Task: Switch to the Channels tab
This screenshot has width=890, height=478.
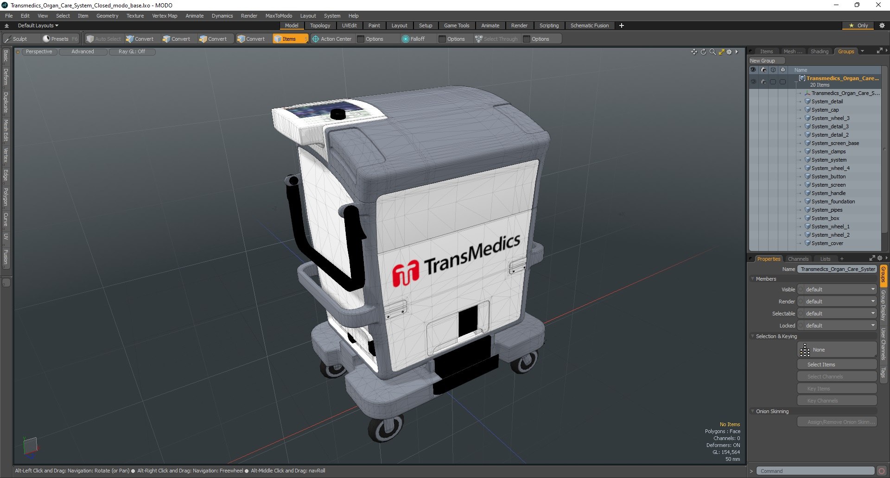Action: pos(798,259)
